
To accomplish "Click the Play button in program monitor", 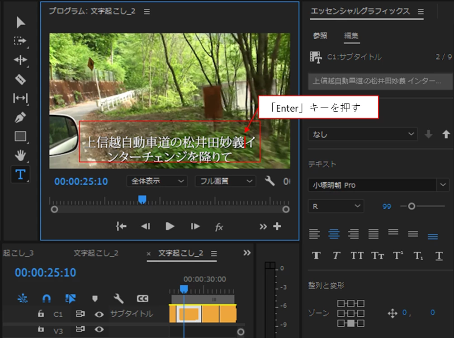I will point(170,226).
